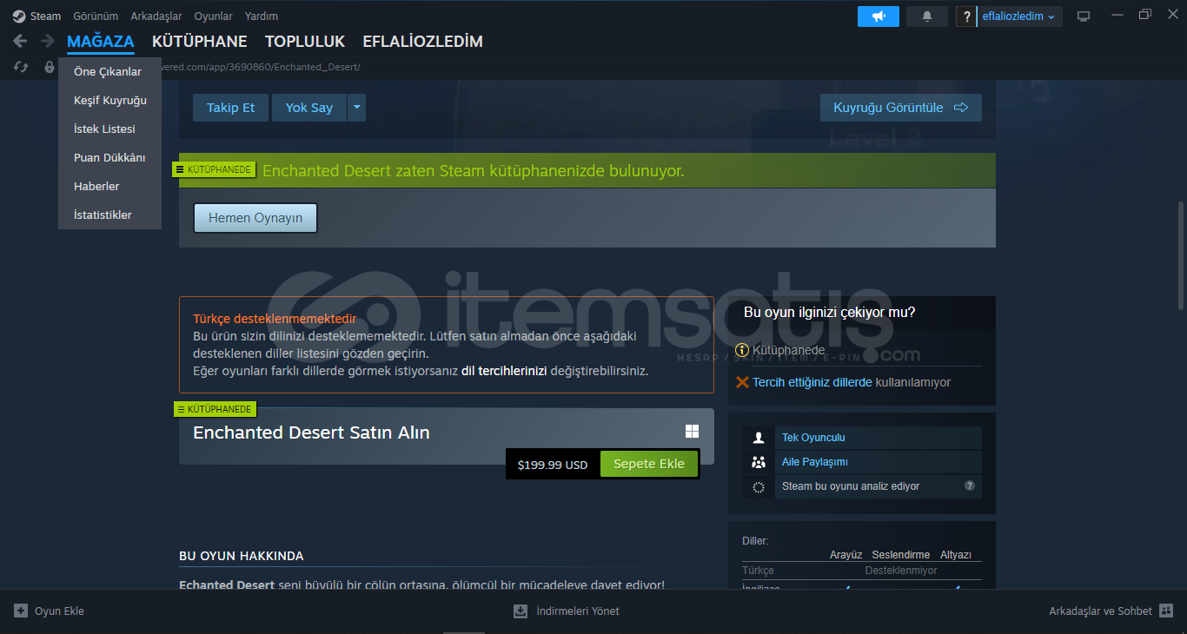This screenshot has height=634, width=1187.
Task: Switch to KÜTÜPHANE tab
Action: point(200,42)
